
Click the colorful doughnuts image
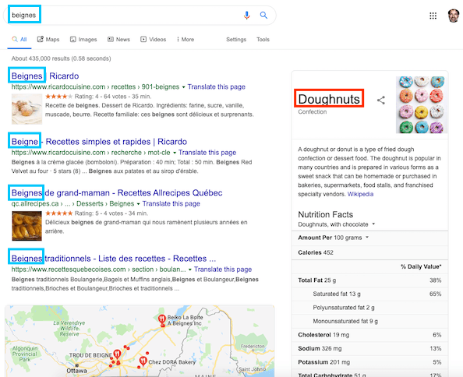(x=422, y=104)
